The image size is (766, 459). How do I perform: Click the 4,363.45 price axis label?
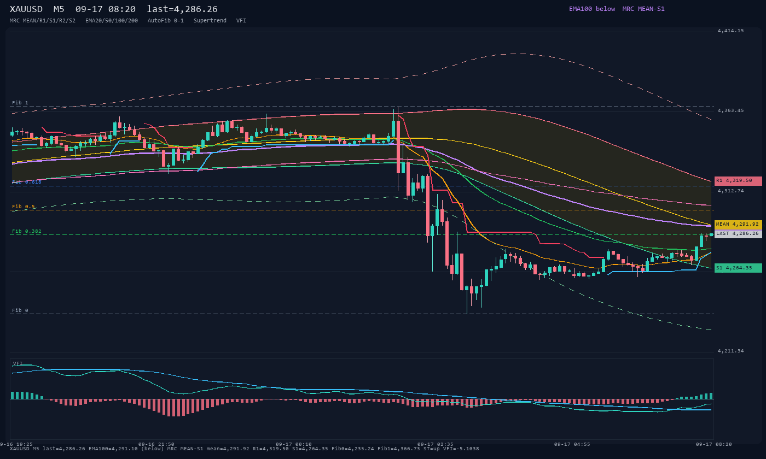731,110
